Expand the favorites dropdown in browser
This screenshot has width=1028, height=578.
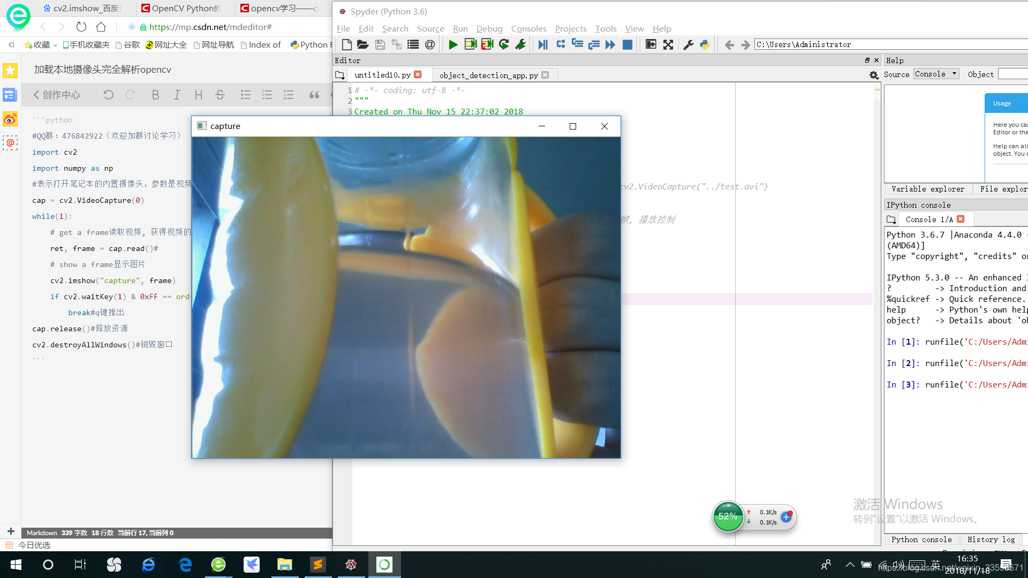coord(55,45)
